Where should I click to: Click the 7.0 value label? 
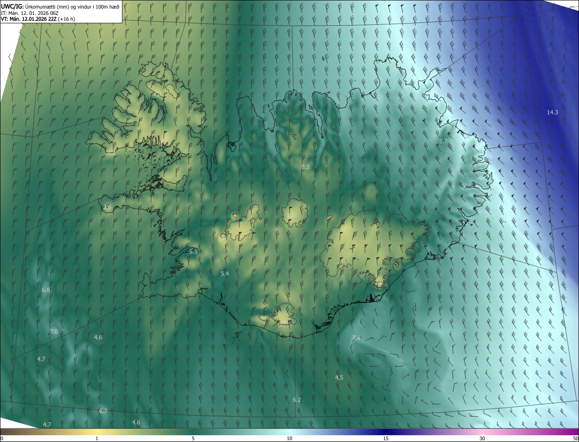click(54, 331)
